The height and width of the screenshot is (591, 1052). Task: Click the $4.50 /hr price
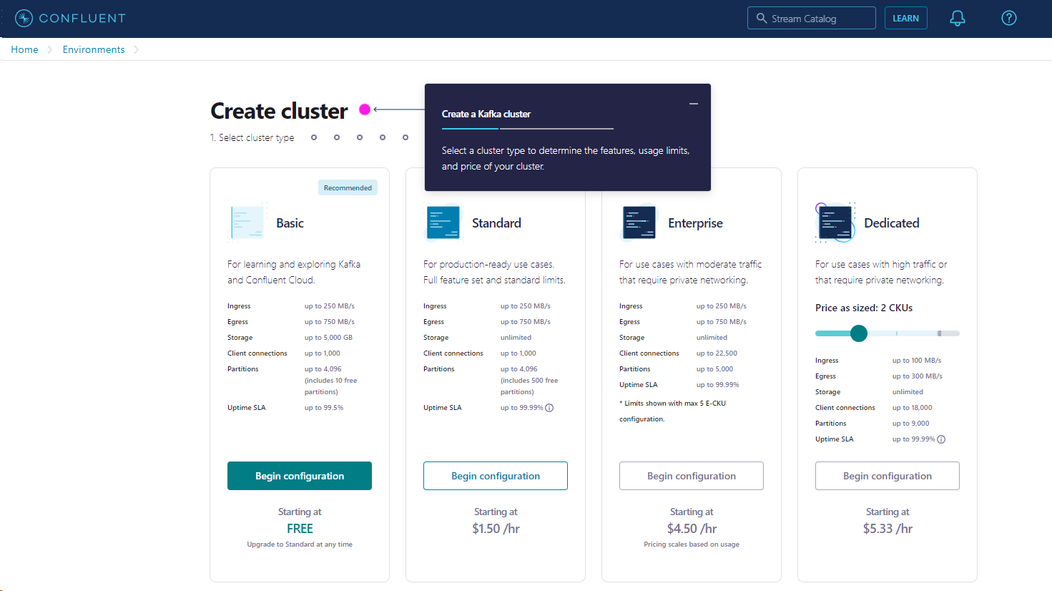pyautogui.click(x=692, y=529)
